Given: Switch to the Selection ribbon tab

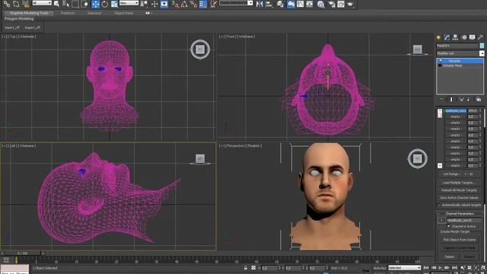Looking at the screenshot, I should pos(94,13).
